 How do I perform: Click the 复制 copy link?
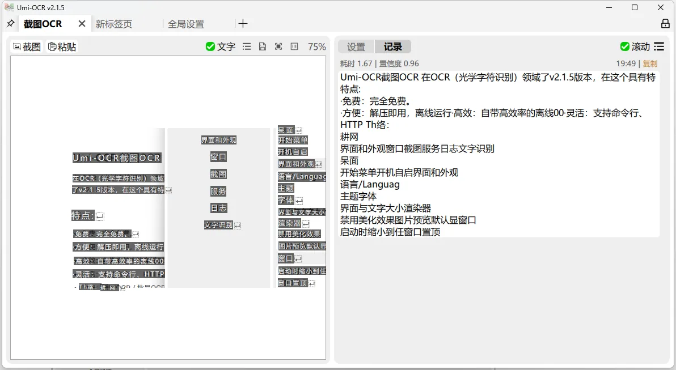650,64
